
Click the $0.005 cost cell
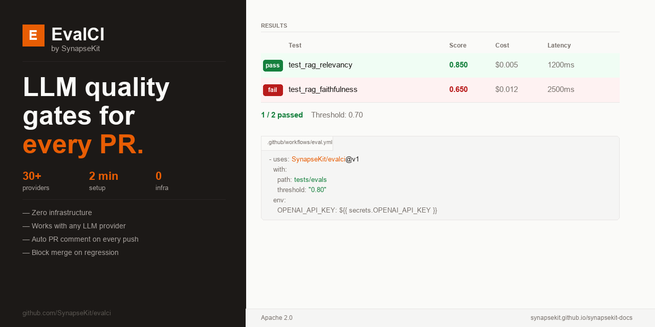tap(507, 65)
